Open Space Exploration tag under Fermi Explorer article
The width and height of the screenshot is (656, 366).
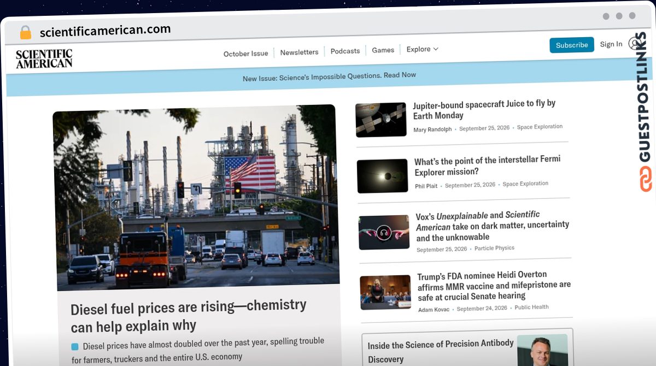pos(525,184)
